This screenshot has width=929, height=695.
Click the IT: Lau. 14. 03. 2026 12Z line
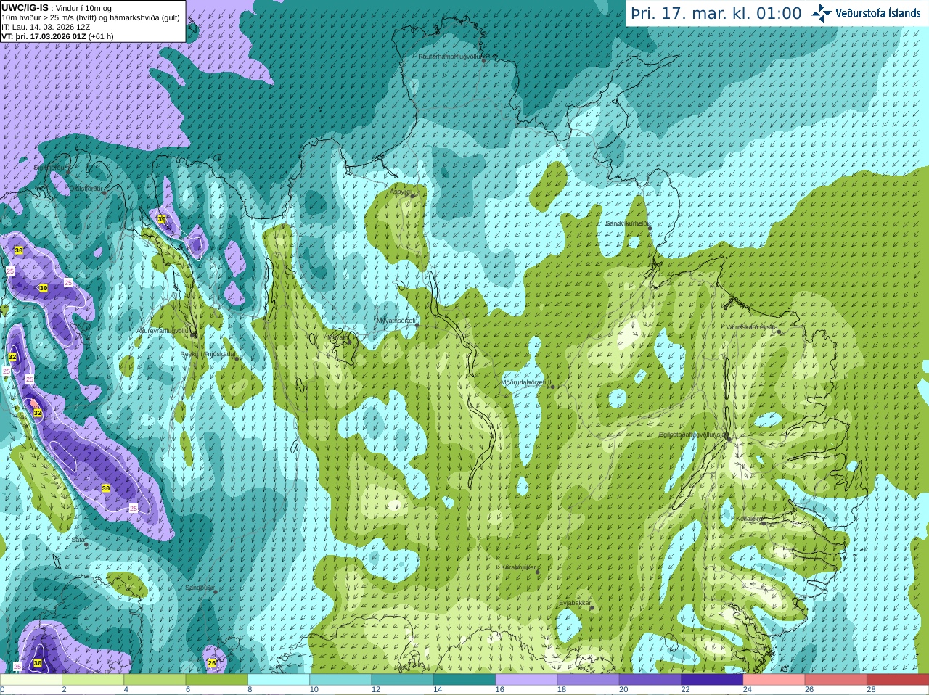(46, 27)
